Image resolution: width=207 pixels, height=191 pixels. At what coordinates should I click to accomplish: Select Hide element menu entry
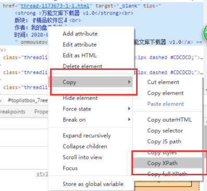[80, 98]
